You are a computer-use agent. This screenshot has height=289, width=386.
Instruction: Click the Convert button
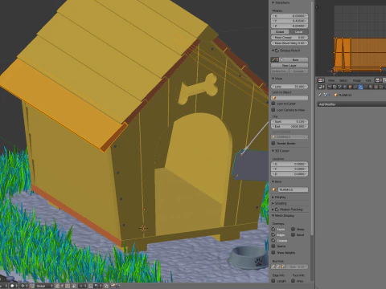click(x=298, y=71)
